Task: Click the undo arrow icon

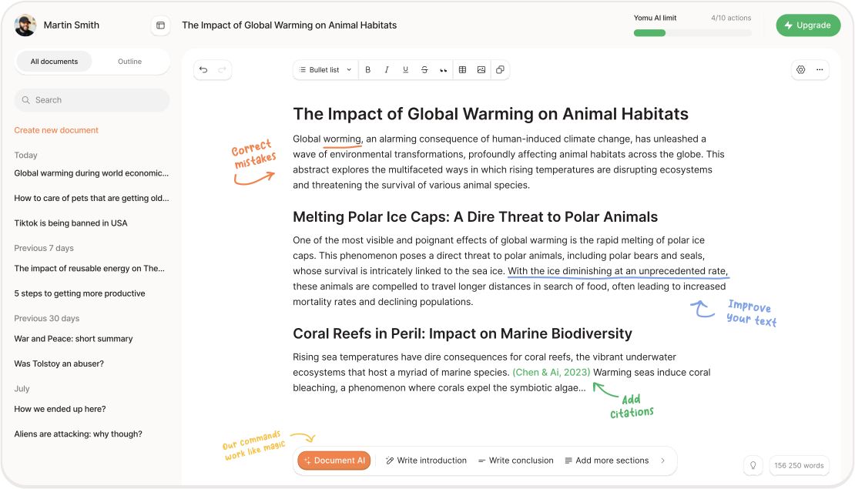Action: (203, 70)
